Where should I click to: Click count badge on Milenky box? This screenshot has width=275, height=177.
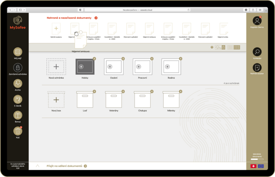pyautogui.click(x=181, y=91)
